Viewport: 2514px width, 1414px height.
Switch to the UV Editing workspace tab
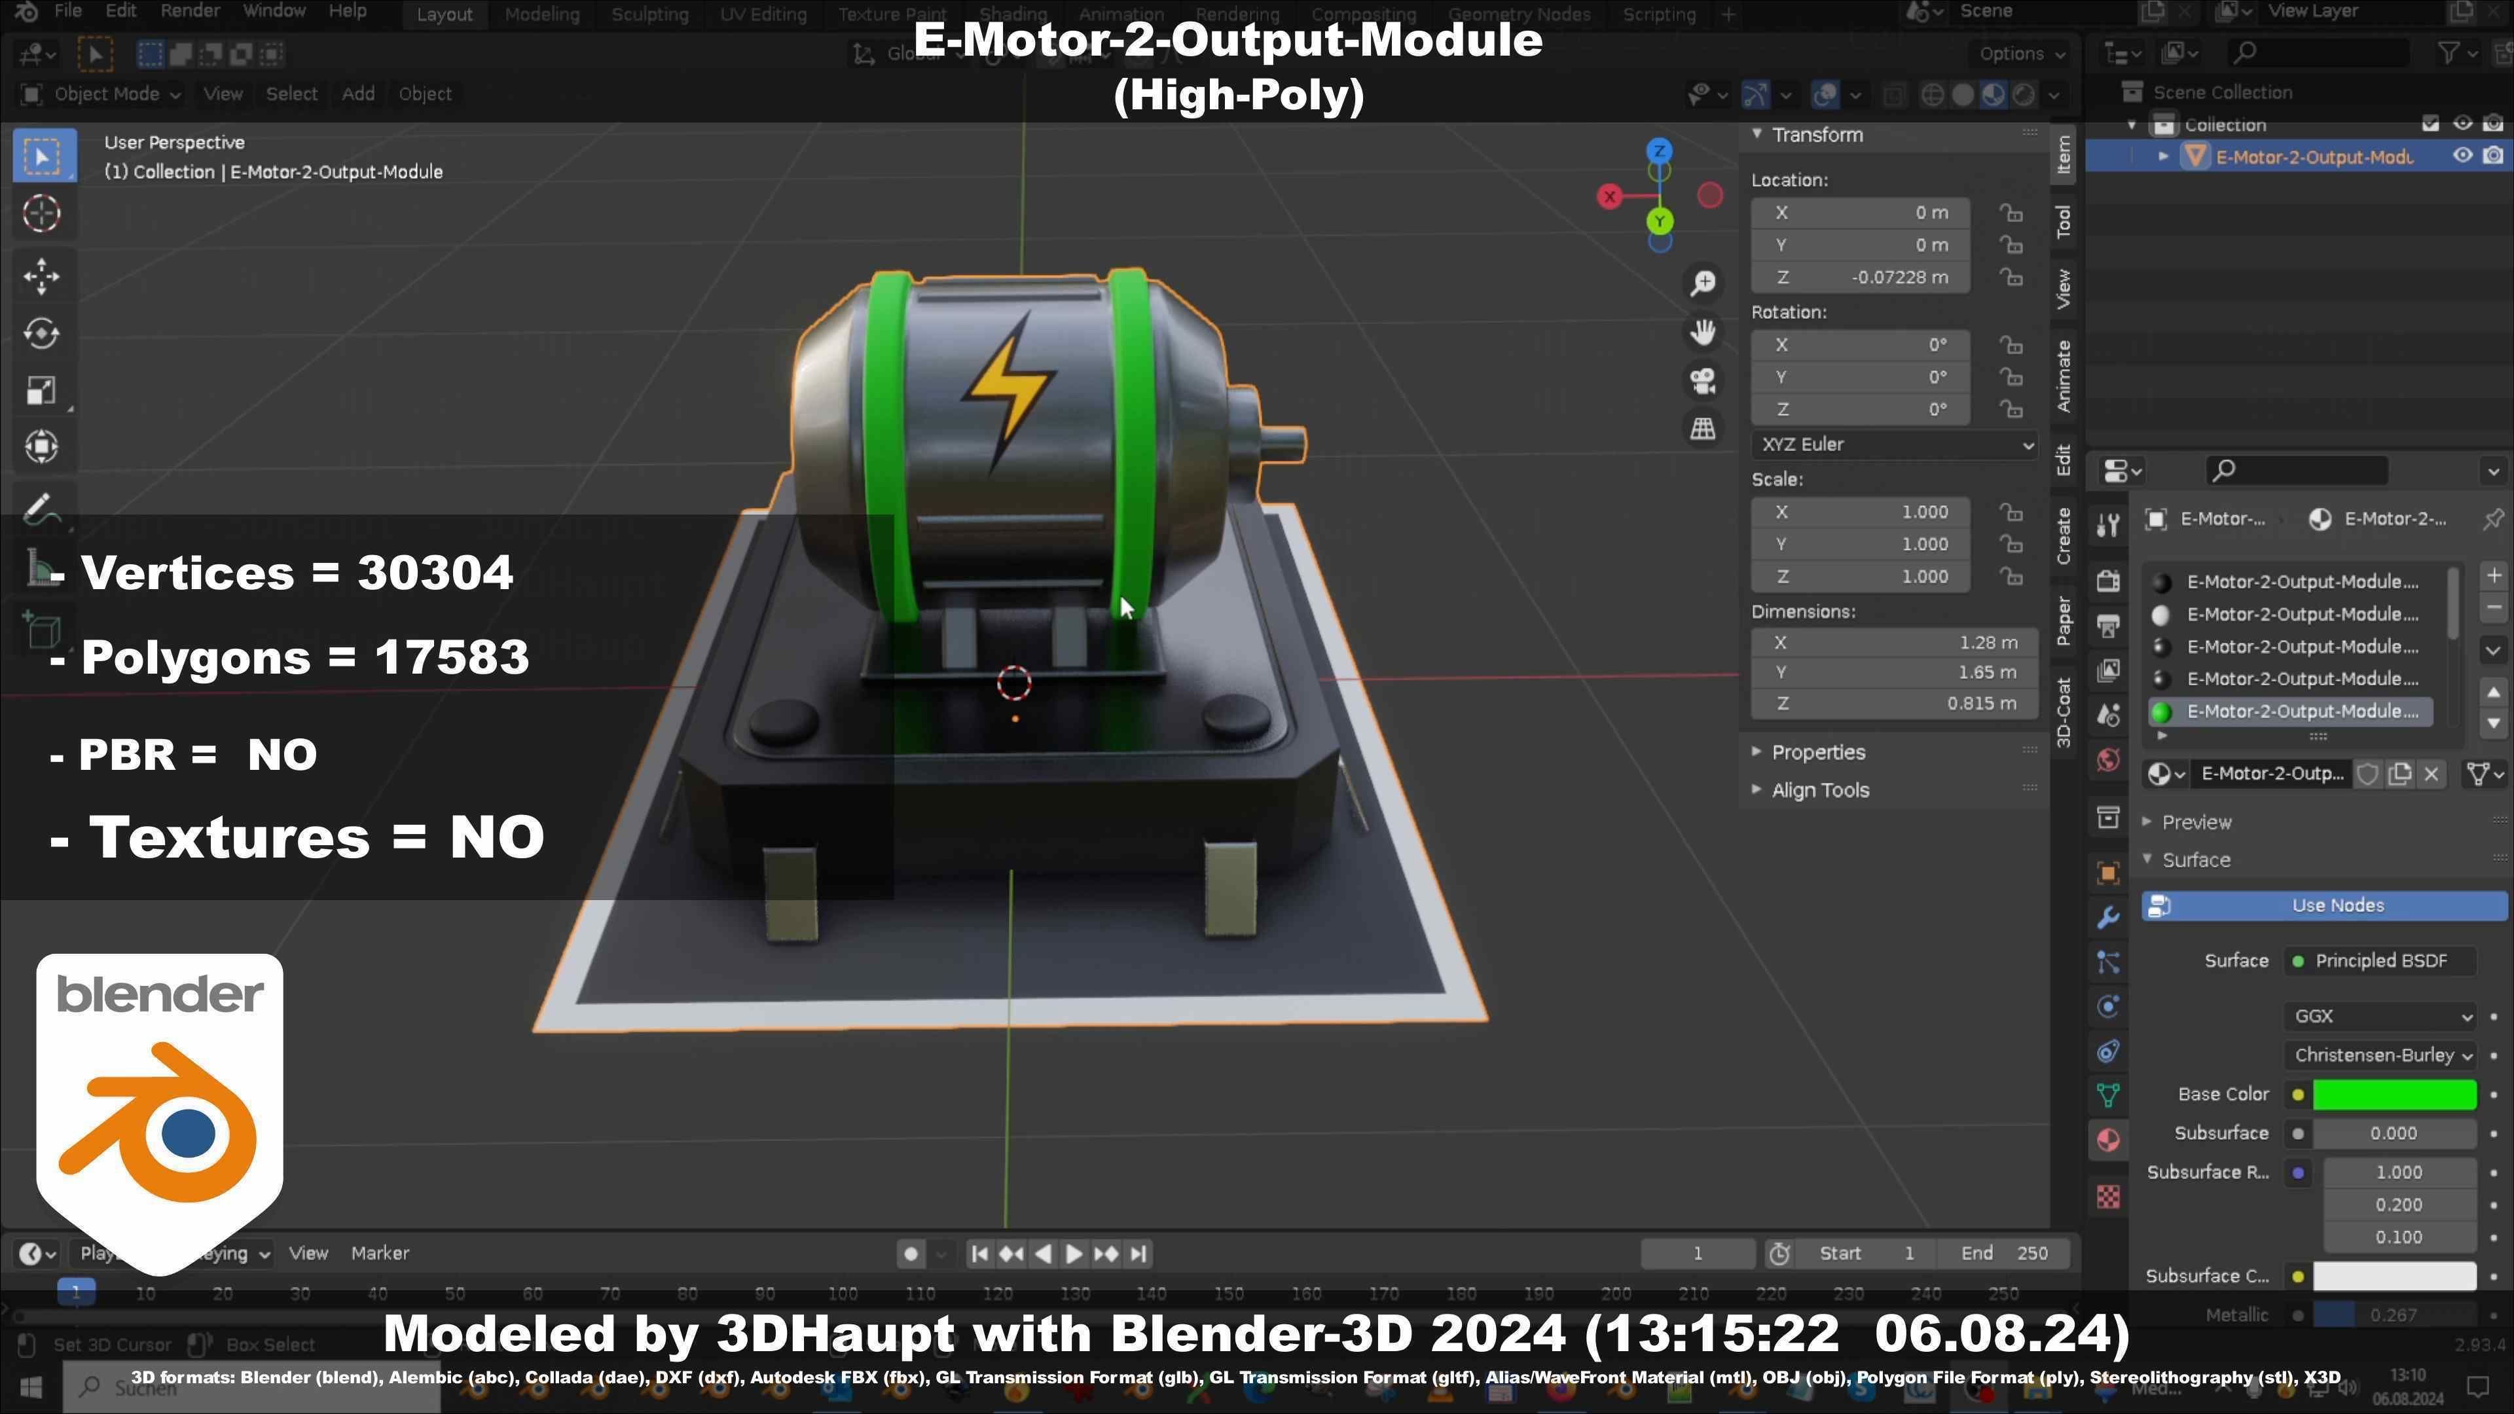coord(763,14)
